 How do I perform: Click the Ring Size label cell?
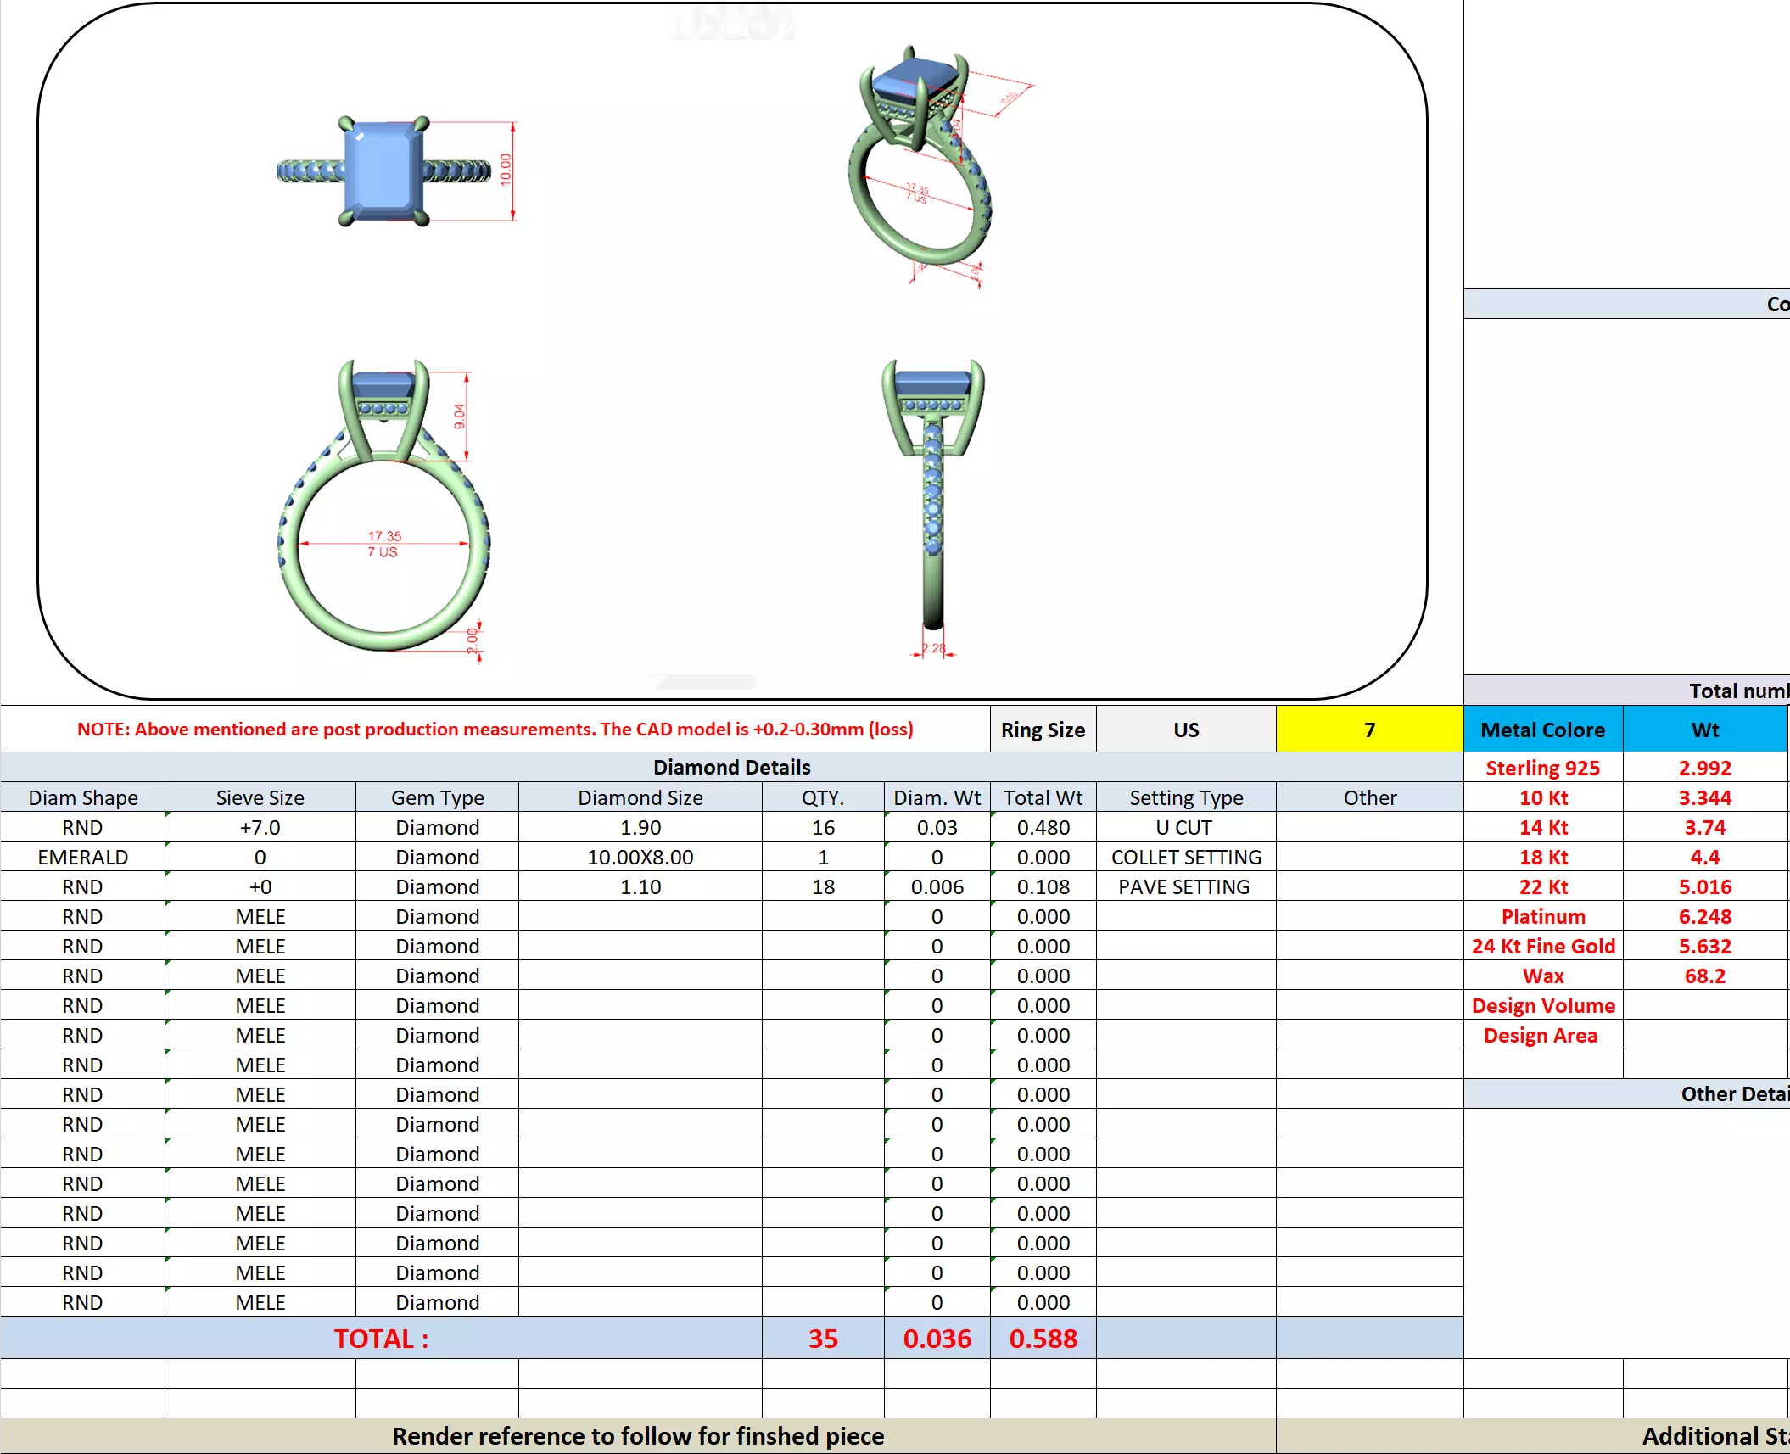tap(1043, 730)
